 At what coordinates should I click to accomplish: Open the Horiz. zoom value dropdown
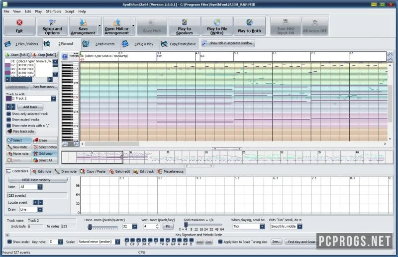point(135,227)
